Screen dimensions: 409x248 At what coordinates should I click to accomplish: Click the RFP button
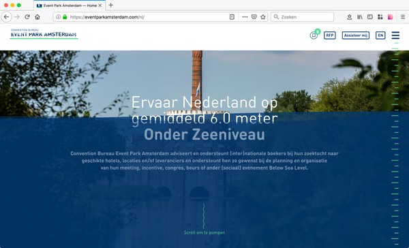click(x=330, y=35)
